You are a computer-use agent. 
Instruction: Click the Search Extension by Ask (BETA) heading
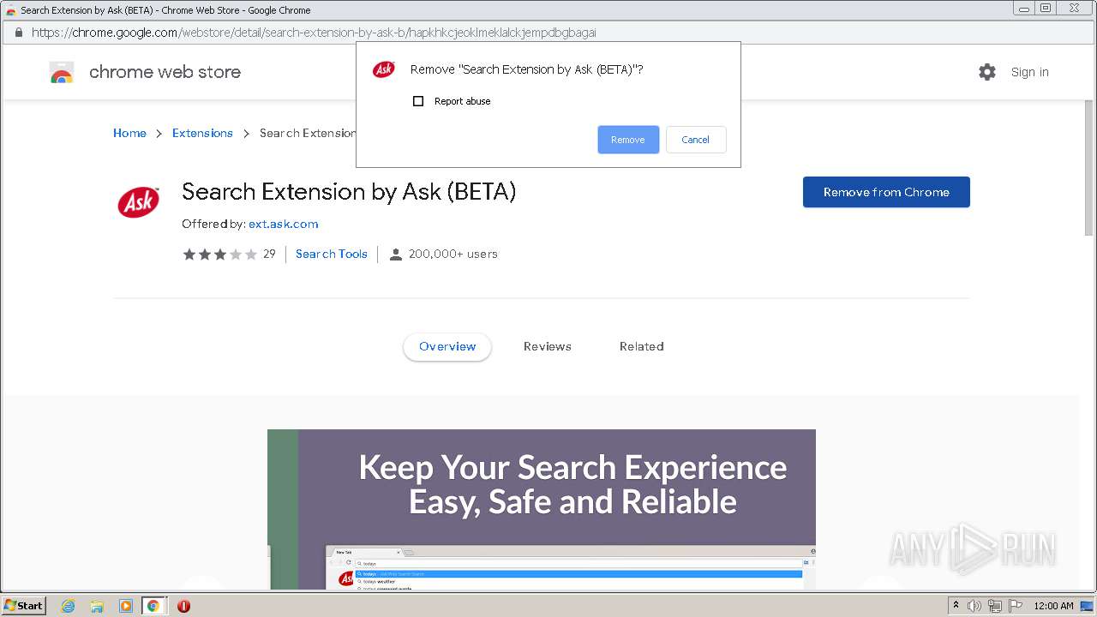[x=349, y=192]
